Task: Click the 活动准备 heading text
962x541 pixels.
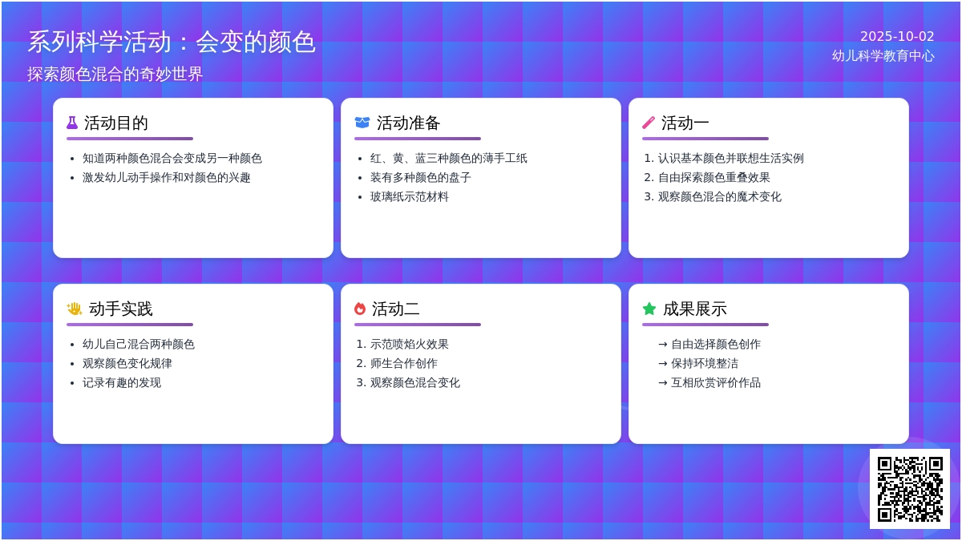Action: [x=409, y=123]
